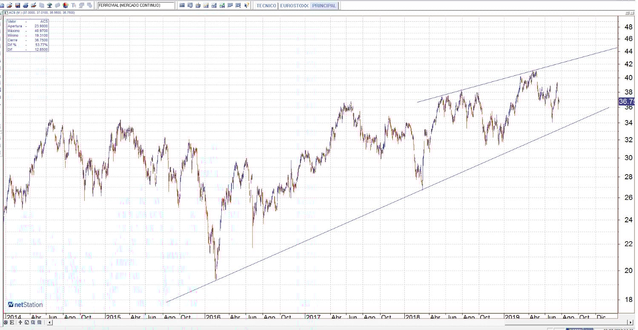The image size is (638, 330).
Task: Click the line chart toolbar icon
Action: click(x=214, y=6)
